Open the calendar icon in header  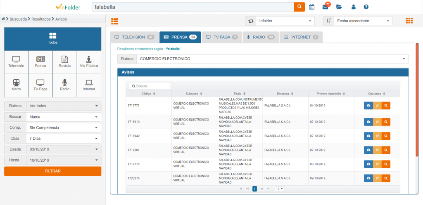pos(311,7)
